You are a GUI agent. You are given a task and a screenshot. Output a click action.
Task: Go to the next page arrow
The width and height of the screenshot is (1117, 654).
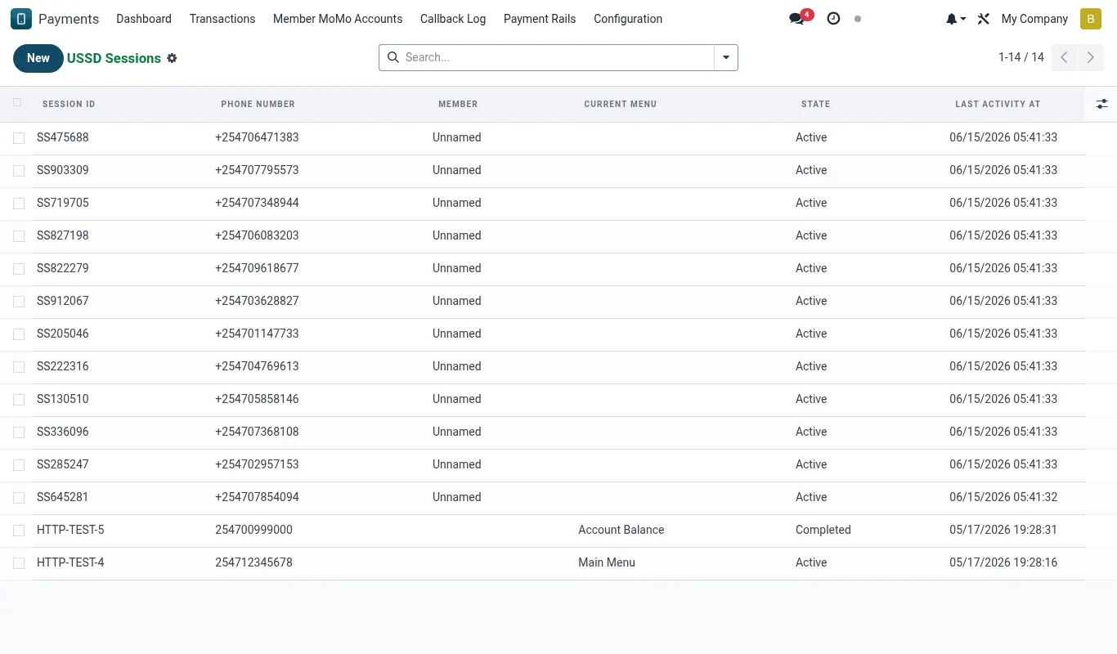[1091, 57]
